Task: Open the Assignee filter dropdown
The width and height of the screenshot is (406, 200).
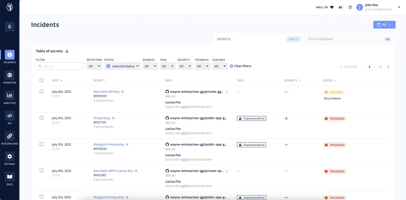Action: click(x=220, y=66)
